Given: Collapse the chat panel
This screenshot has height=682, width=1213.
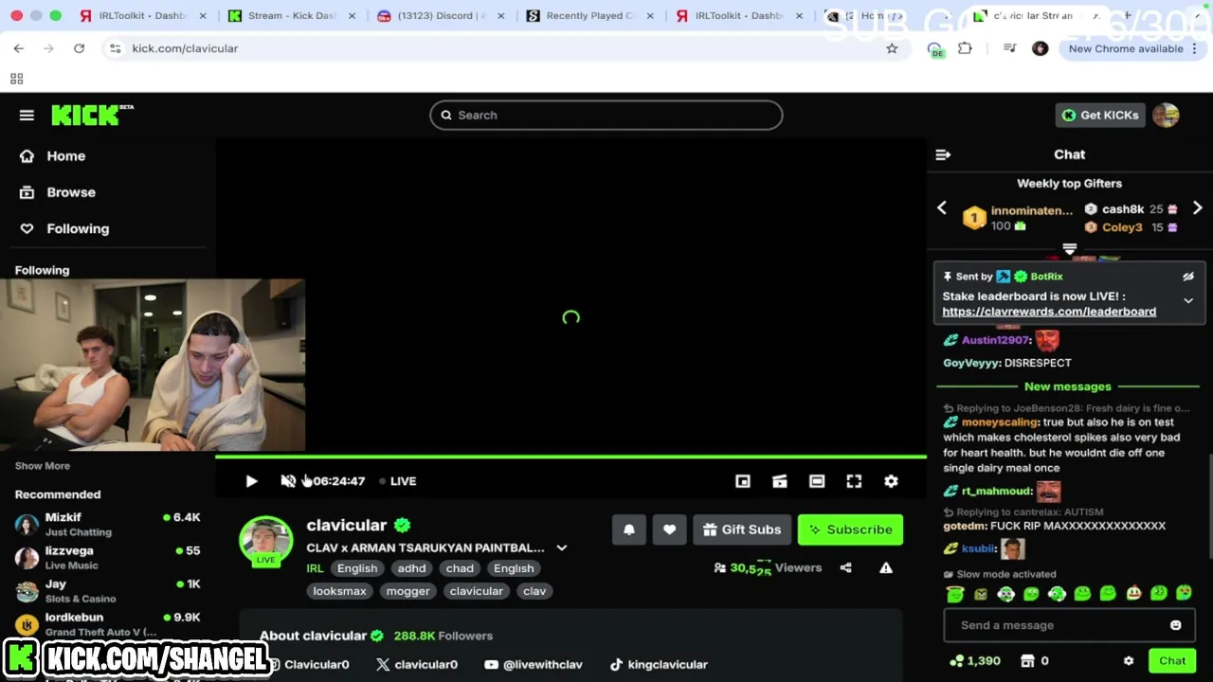Looking at the screenshot, I should [943, 154].
